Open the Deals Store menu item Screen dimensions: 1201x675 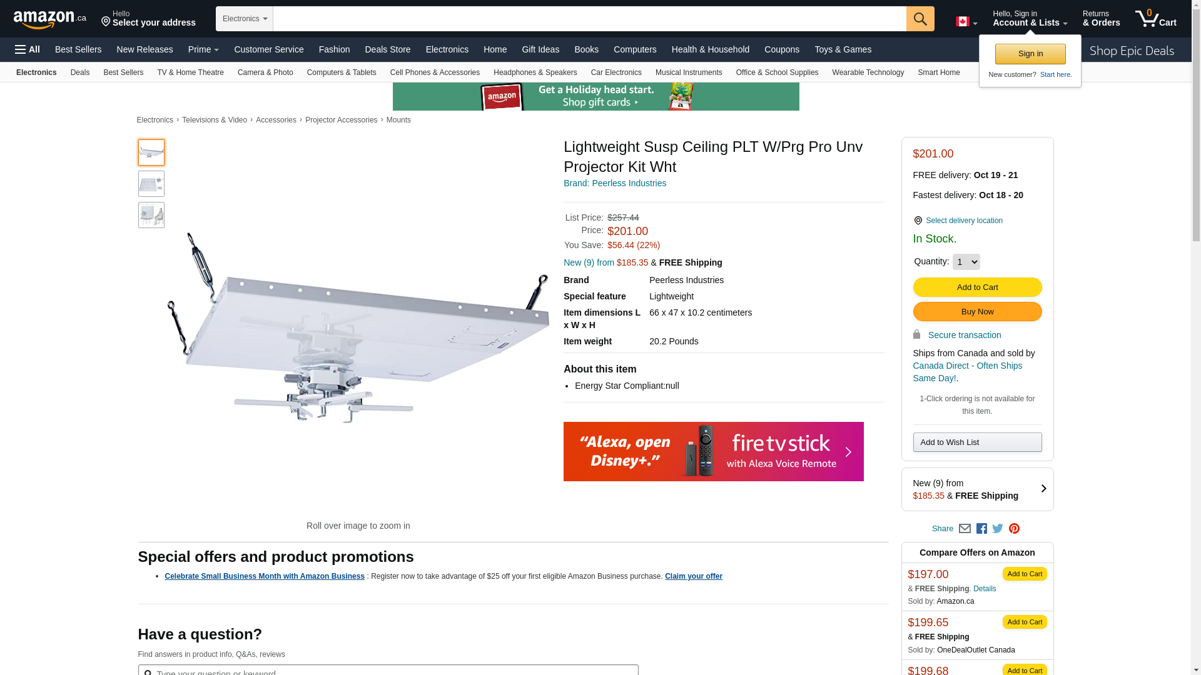[x=387, y=49]
